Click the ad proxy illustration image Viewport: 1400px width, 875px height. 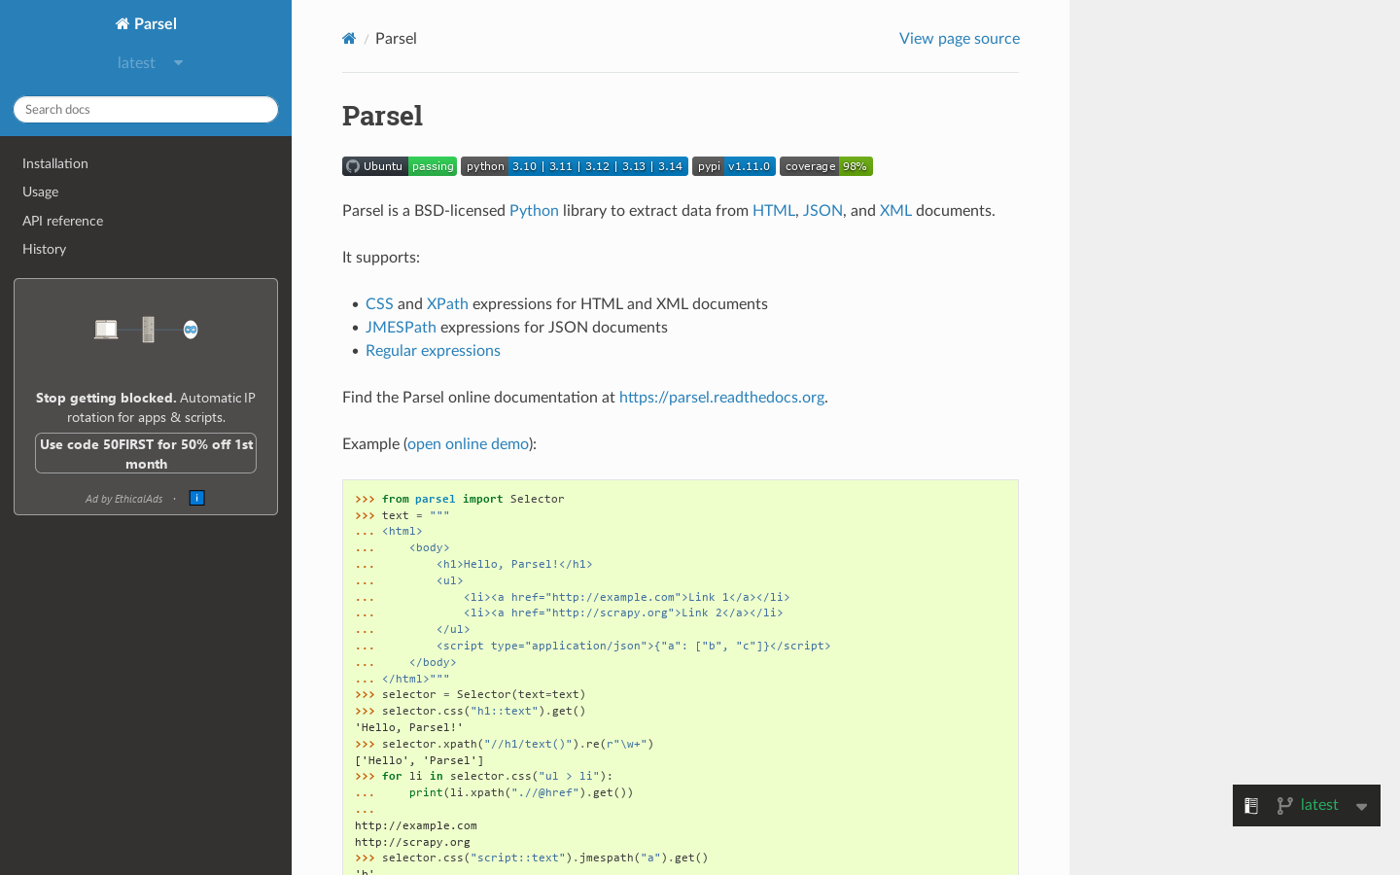point(146,330)
